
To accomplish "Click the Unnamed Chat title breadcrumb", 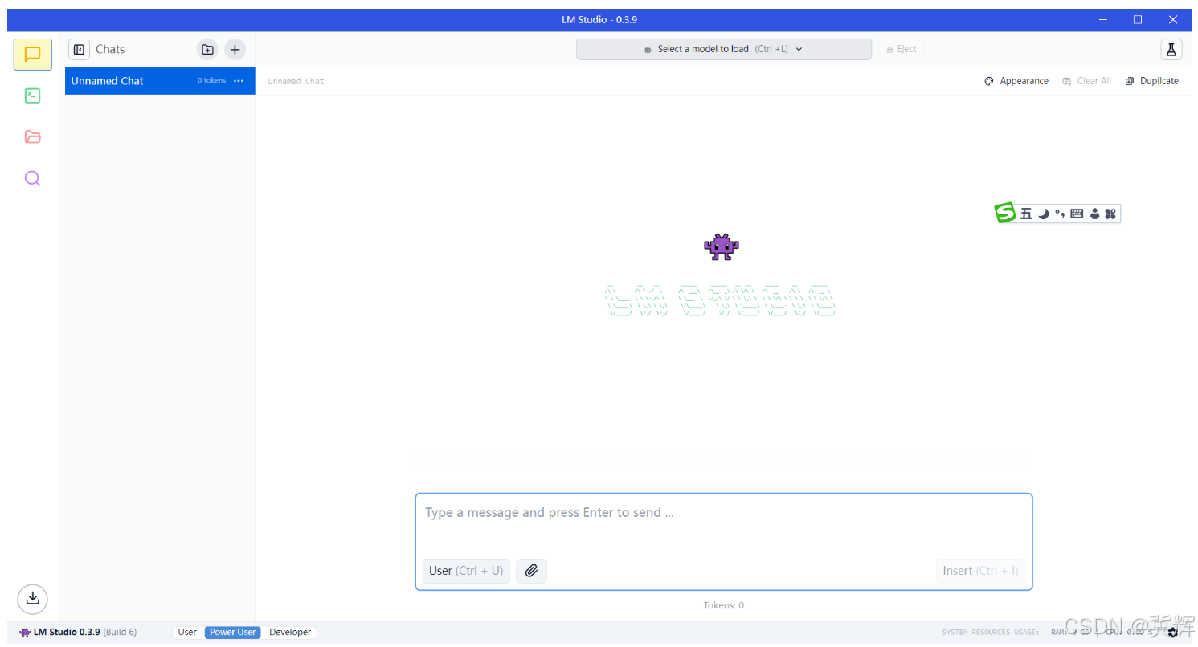I will (296, 81).
